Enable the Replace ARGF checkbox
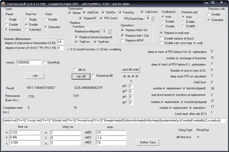229x152 pixels. coord(122,40)
